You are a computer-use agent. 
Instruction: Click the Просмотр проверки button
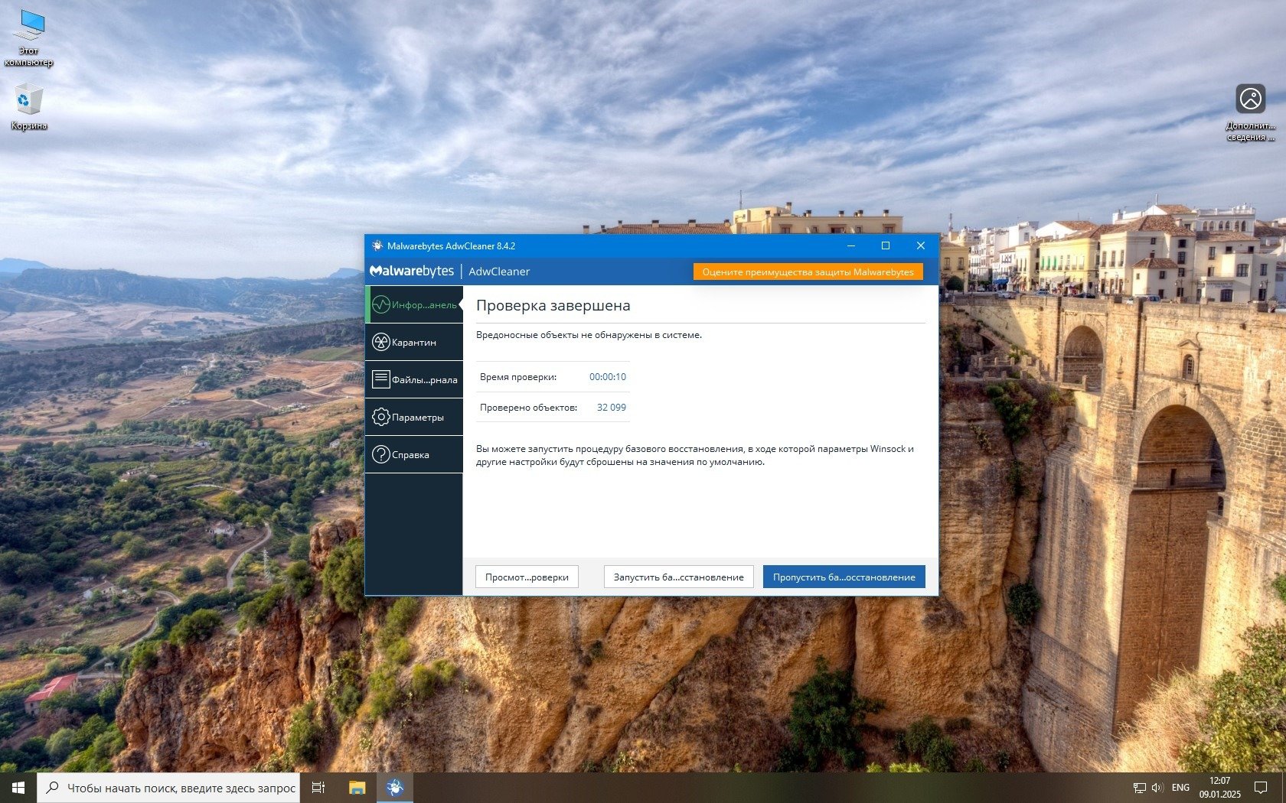pos(527,577)
